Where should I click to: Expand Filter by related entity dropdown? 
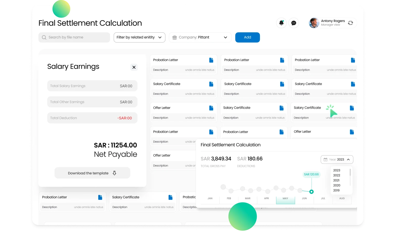click(139, 37)
